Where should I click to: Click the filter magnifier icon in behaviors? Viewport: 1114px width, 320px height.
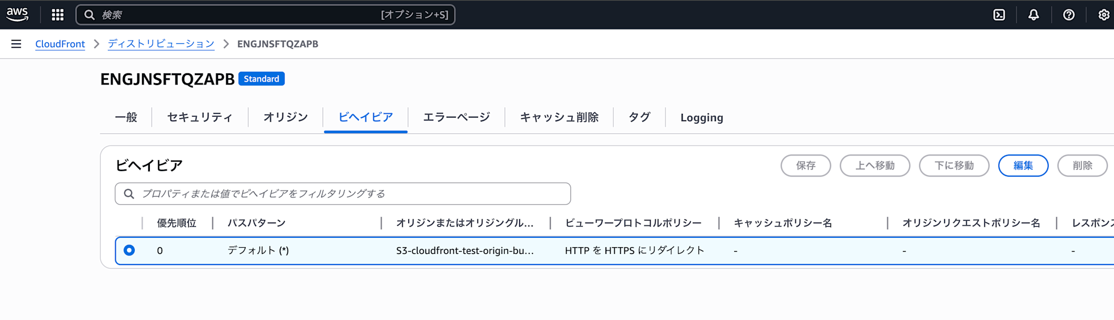click(129, 194)
